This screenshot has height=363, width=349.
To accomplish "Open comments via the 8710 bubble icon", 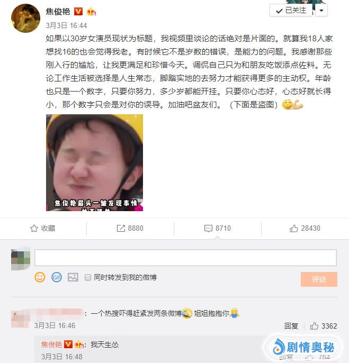I will [208, 228].
